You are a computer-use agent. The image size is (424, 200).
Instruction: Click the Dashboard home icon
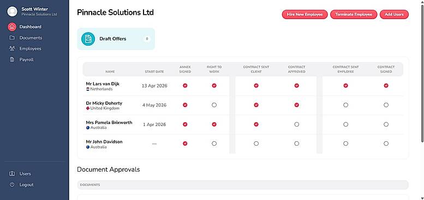pos(12,27)
